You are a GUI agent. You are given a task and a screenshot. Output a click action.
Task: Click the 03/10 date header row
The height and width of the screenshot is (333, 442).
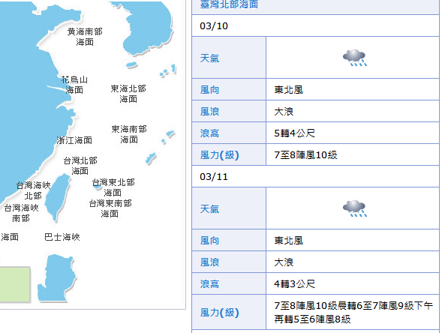click(x=315, y=26)
